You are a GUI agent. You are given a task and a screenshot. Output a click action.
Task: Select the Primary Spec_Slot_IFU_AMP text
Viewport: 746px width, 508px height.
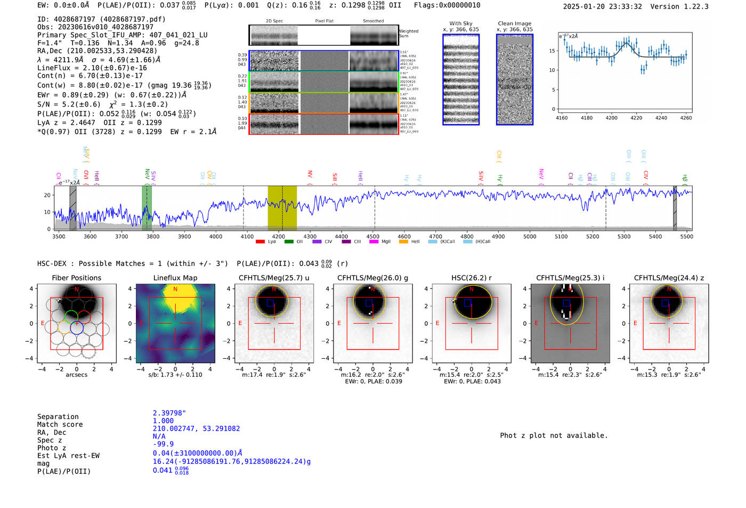(x=123, y=35)
